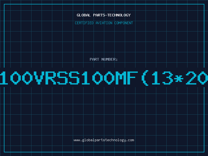This screenshot has height=156, width=208.
Task: Click the CERTIFIED AVIATION COMPONENT subtitle
Action: pyautogui.click(x=104, y=23)
